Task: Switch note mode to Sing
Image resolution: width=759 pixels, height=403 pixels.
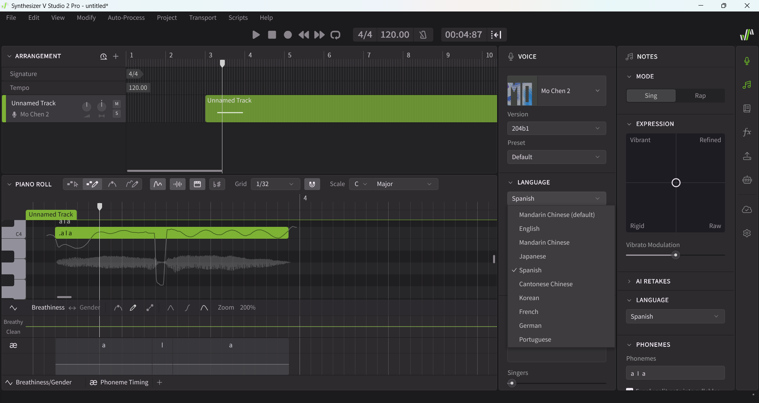Action: [x=651, y=95]
